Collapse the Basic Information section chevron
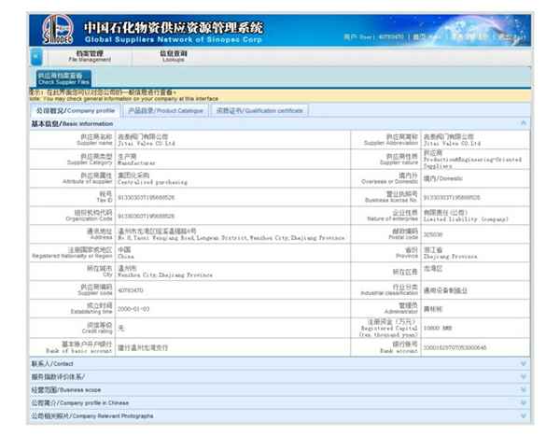Screen dimensions: 560x436 click(x=524, y=123)
